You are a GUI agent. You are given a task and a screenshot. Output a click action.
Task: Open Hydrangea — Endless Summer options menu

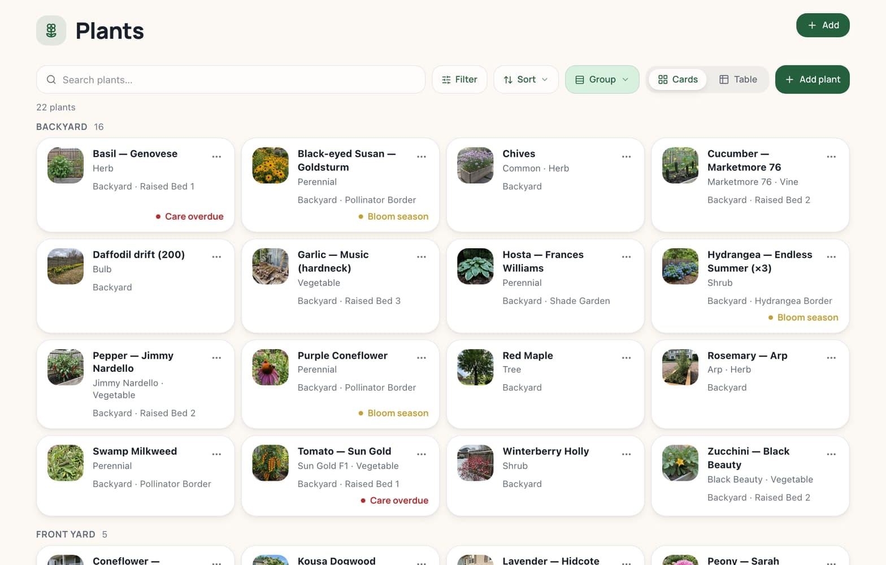pyautogui.click(x=831, y=257)
